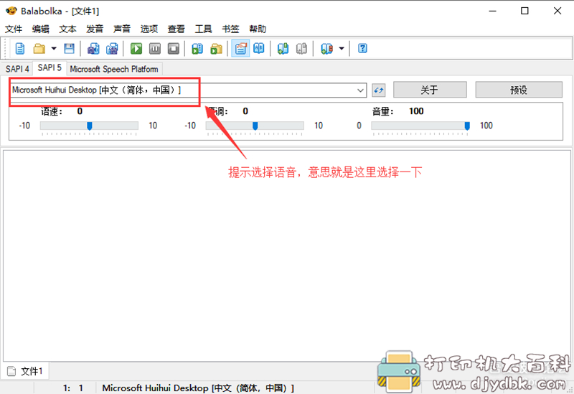The height and width of the screenshot is (394, 574).
Task: Maximize the Balabolka window
Action: click(x=524, y=11)
